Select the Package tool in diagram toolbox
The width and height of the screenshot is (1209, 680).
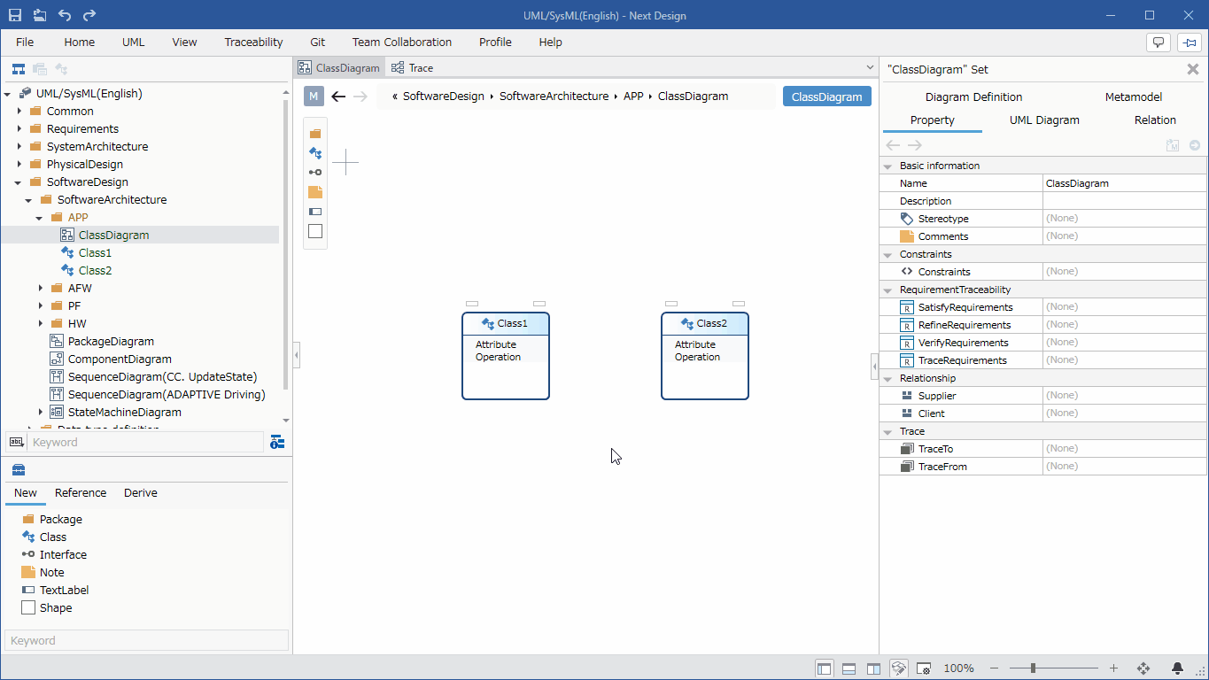tap(315, 134)
